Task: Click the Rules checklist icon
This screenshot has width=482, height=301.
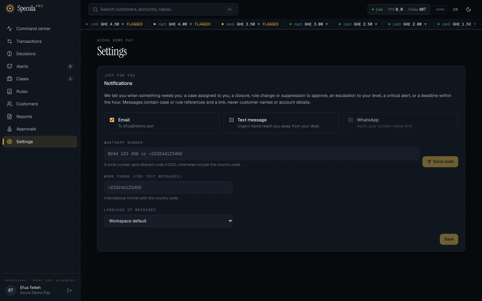Action: (10, 92)
